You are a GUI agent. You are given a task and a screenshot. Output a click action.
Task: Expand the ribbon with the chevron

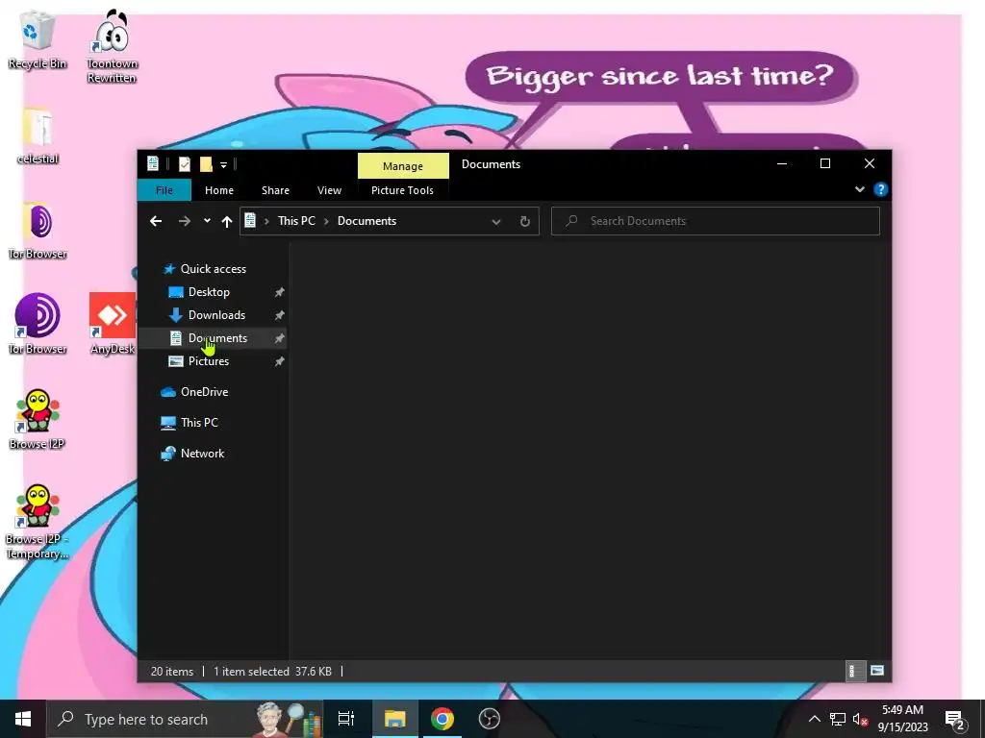859,189
